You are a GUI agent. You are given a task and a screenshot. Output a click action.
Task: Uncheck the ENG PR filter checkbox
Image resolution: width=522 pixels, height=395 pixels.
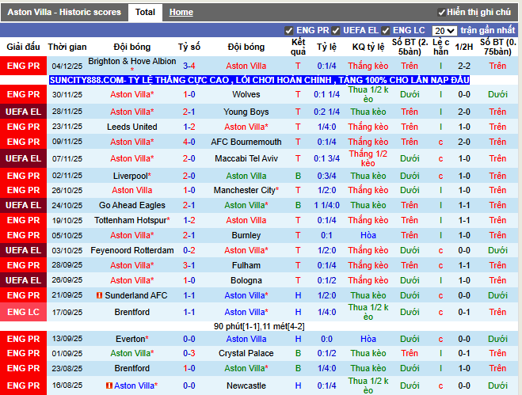coord(289,31)
